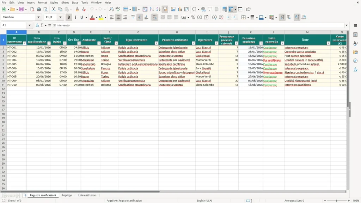Screen dimensions: 361x203
Task: Sort ascending A to Z
Action: coord(152,9)
